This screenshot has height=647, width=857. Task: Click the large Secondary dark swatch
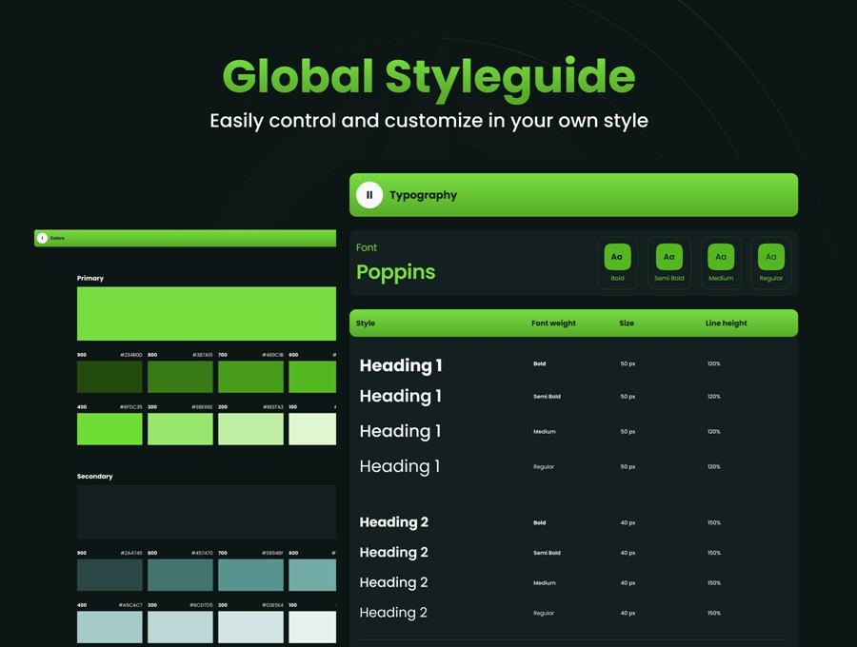coord(206,512)
